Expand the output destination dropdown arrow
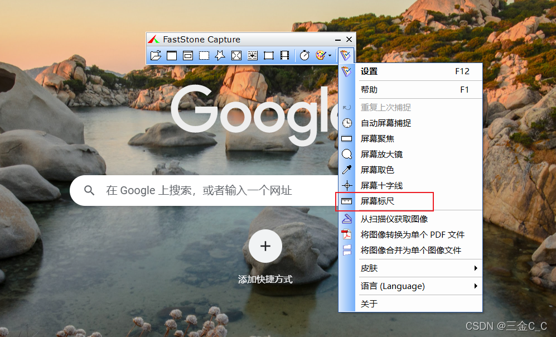 click(x=330, y=56)
